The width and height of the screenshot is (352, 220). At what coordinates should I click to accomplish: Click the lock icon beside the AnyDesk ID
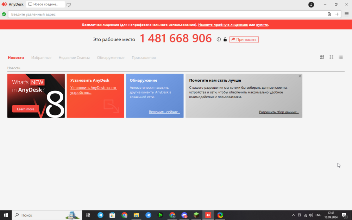pyautogui.click(x=225, y=39)
